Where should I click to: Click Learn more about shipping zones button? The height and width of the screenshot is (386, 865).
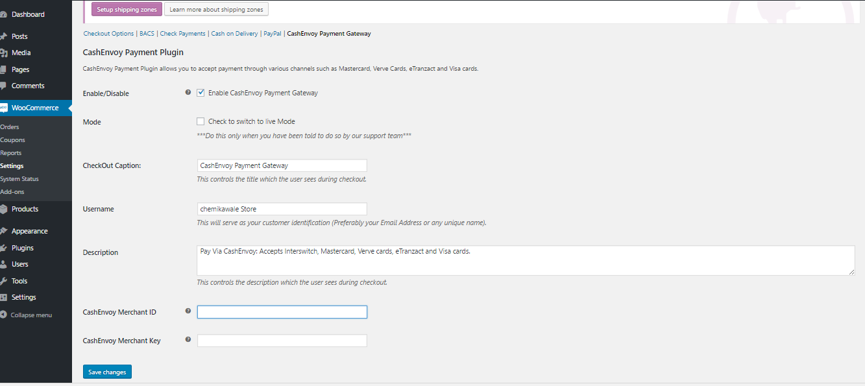[216, 9]
